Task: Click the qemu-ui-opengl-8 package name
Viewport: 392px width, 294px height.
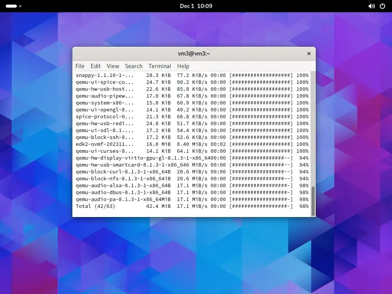Action: tap(105, 110)
